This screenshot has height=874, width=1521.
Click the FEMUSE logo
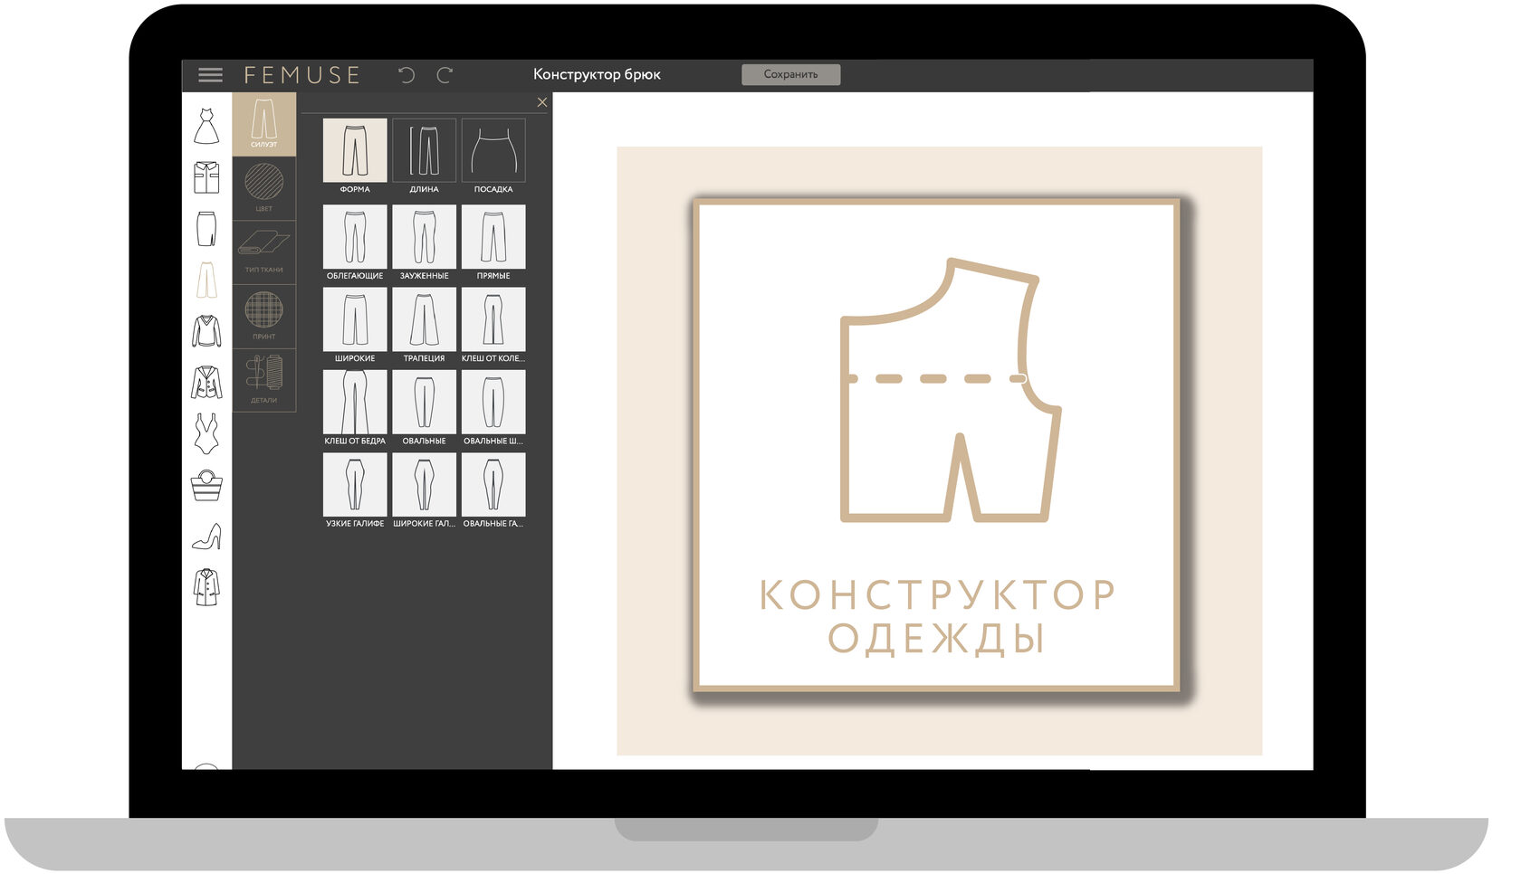pos(302,75)
